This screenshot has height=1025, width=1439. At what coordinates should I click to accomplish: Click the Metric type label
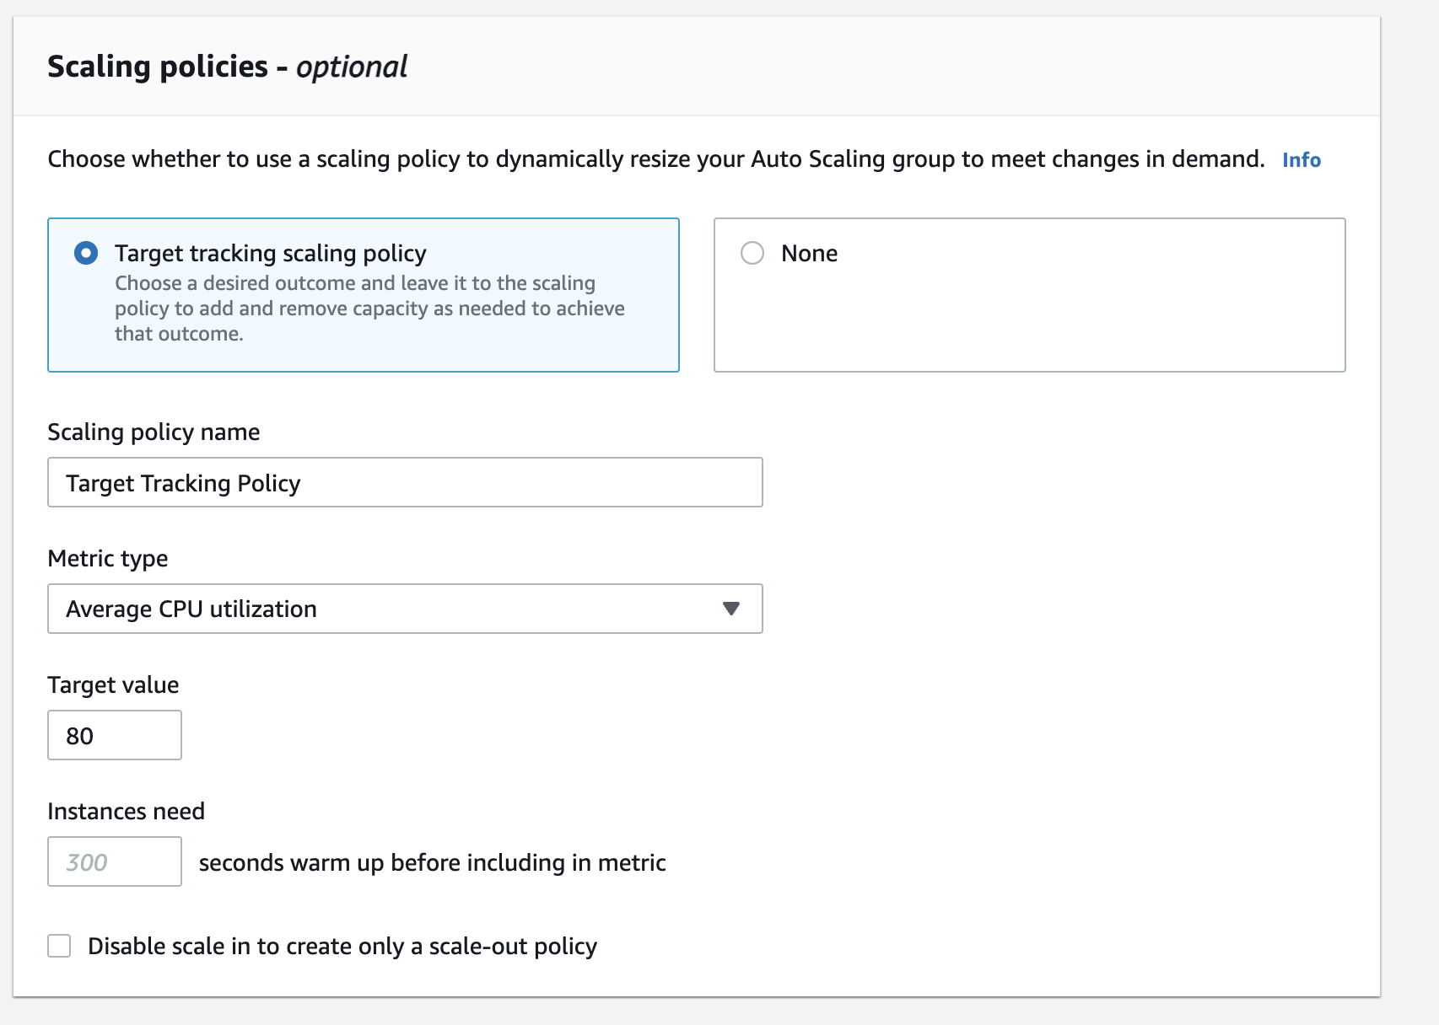[107, 558]
